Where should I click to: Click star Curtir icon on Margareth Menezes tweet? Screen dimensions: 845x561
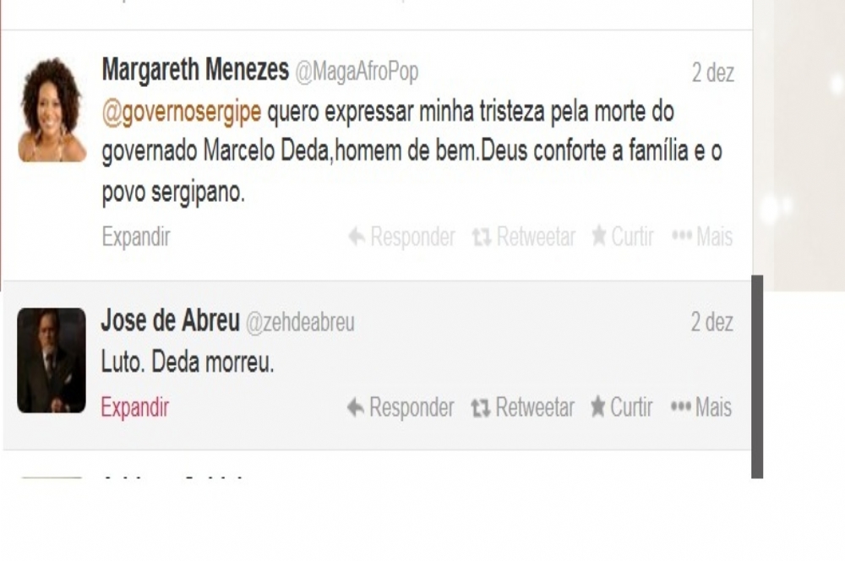[599, 236]
